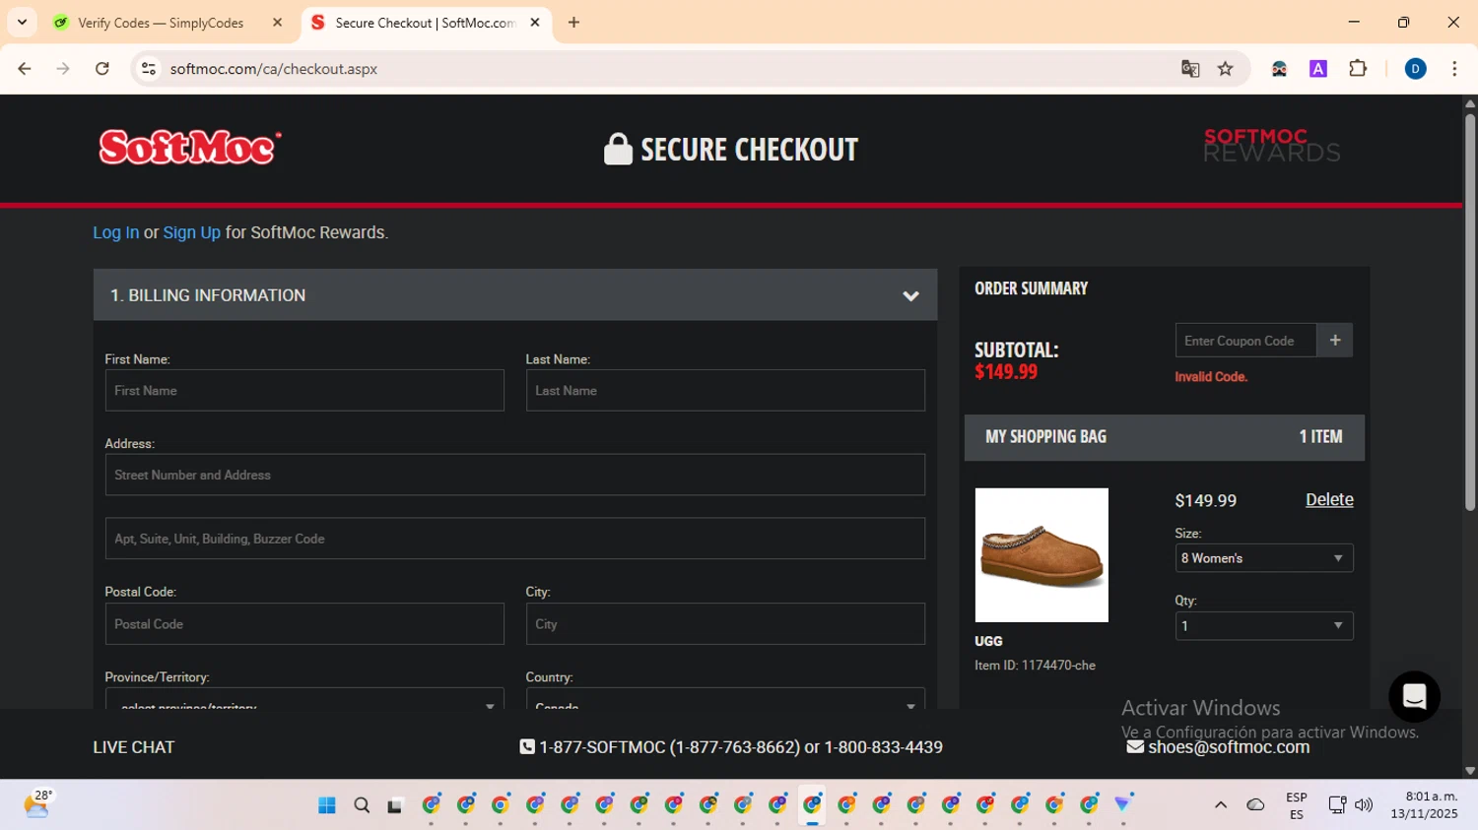This screenshot has width=1478, height=830.
Task: Click the page vertical scrollbar thumb
Action: (x=1470, y=310)
